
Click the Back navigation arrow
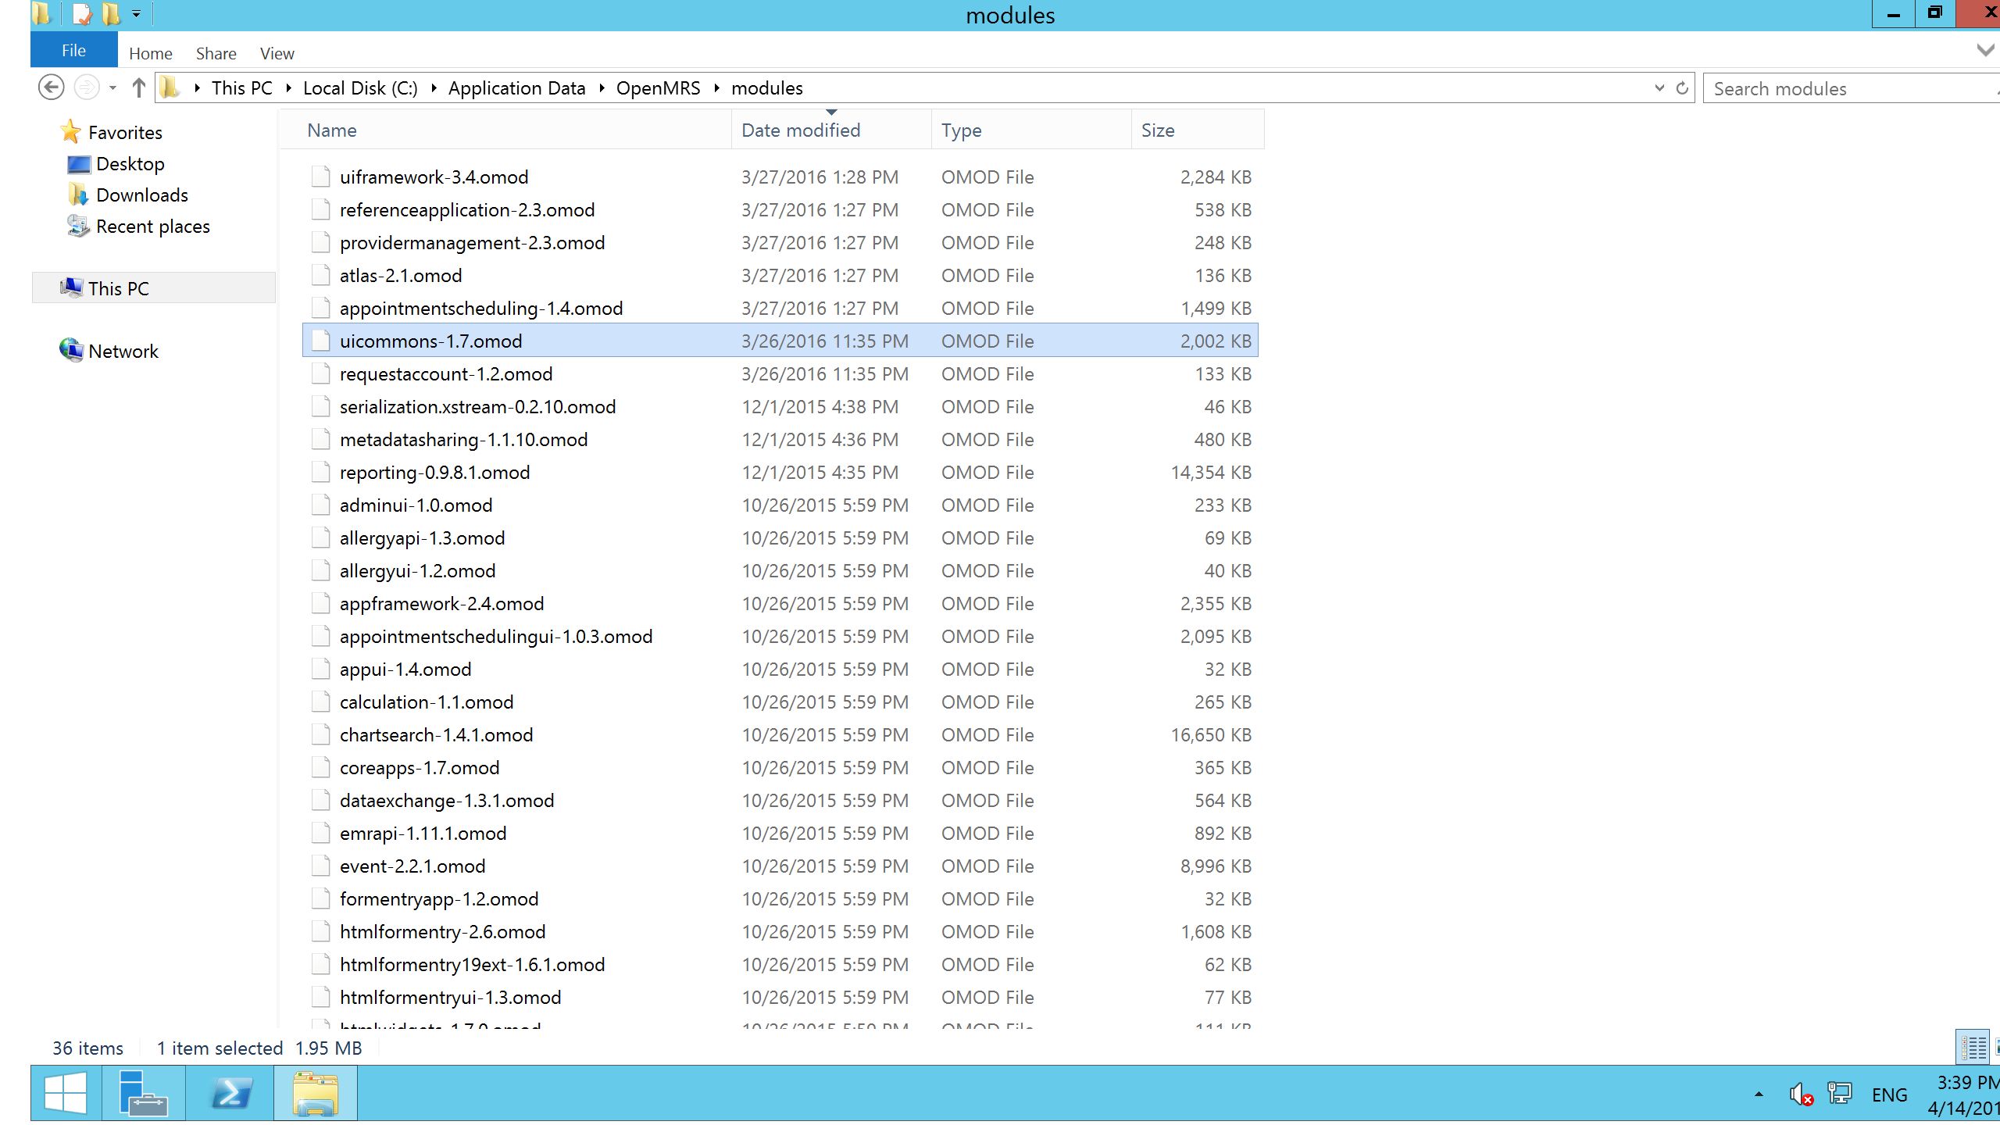click(51, 87)
